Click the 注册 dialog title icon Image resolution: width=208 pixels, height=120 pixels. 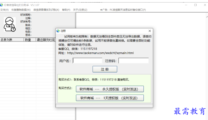coord(58,31)
